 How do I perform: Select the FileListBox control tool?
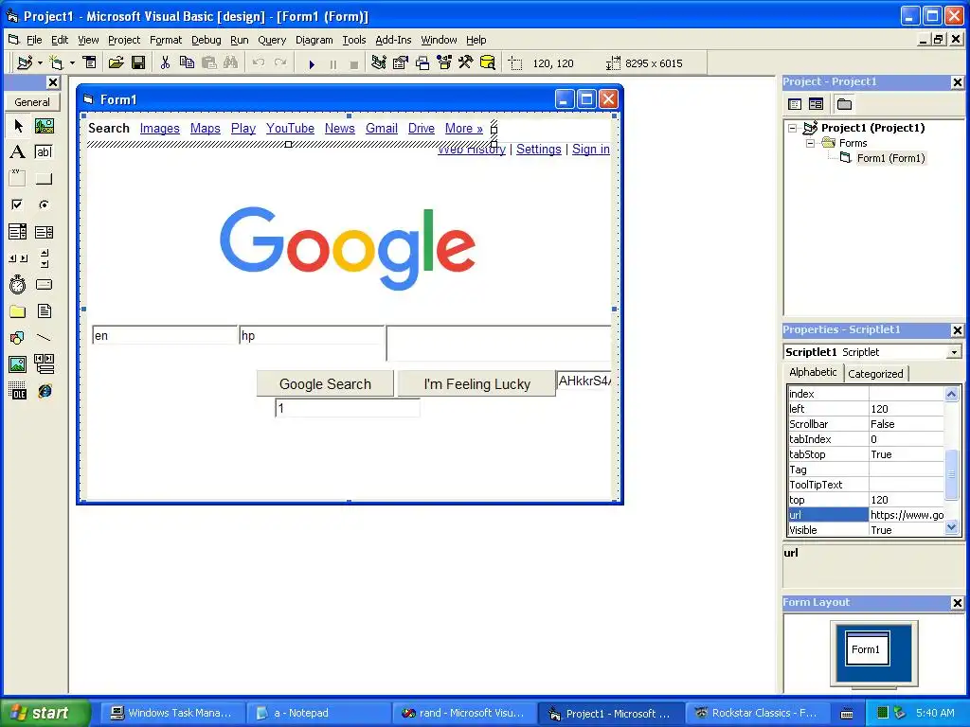(x=44, y=310)
